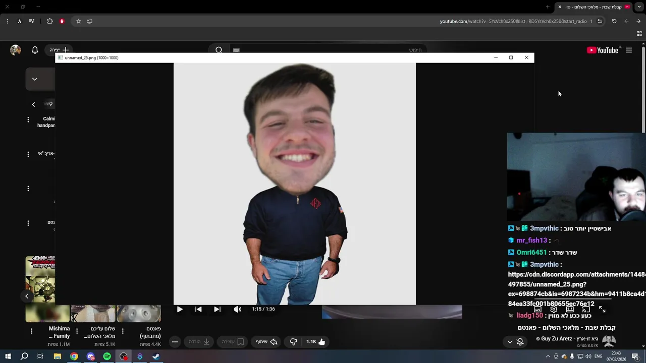
Task: Toggle subtitles in the video player
Action: click(538, 309)
